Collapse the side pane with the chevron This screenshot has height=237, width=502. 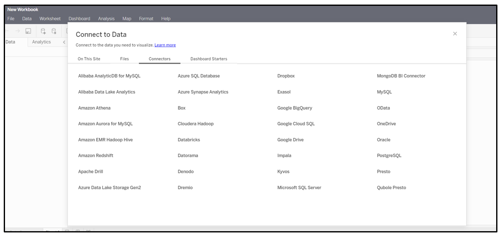tap(64, 42)
